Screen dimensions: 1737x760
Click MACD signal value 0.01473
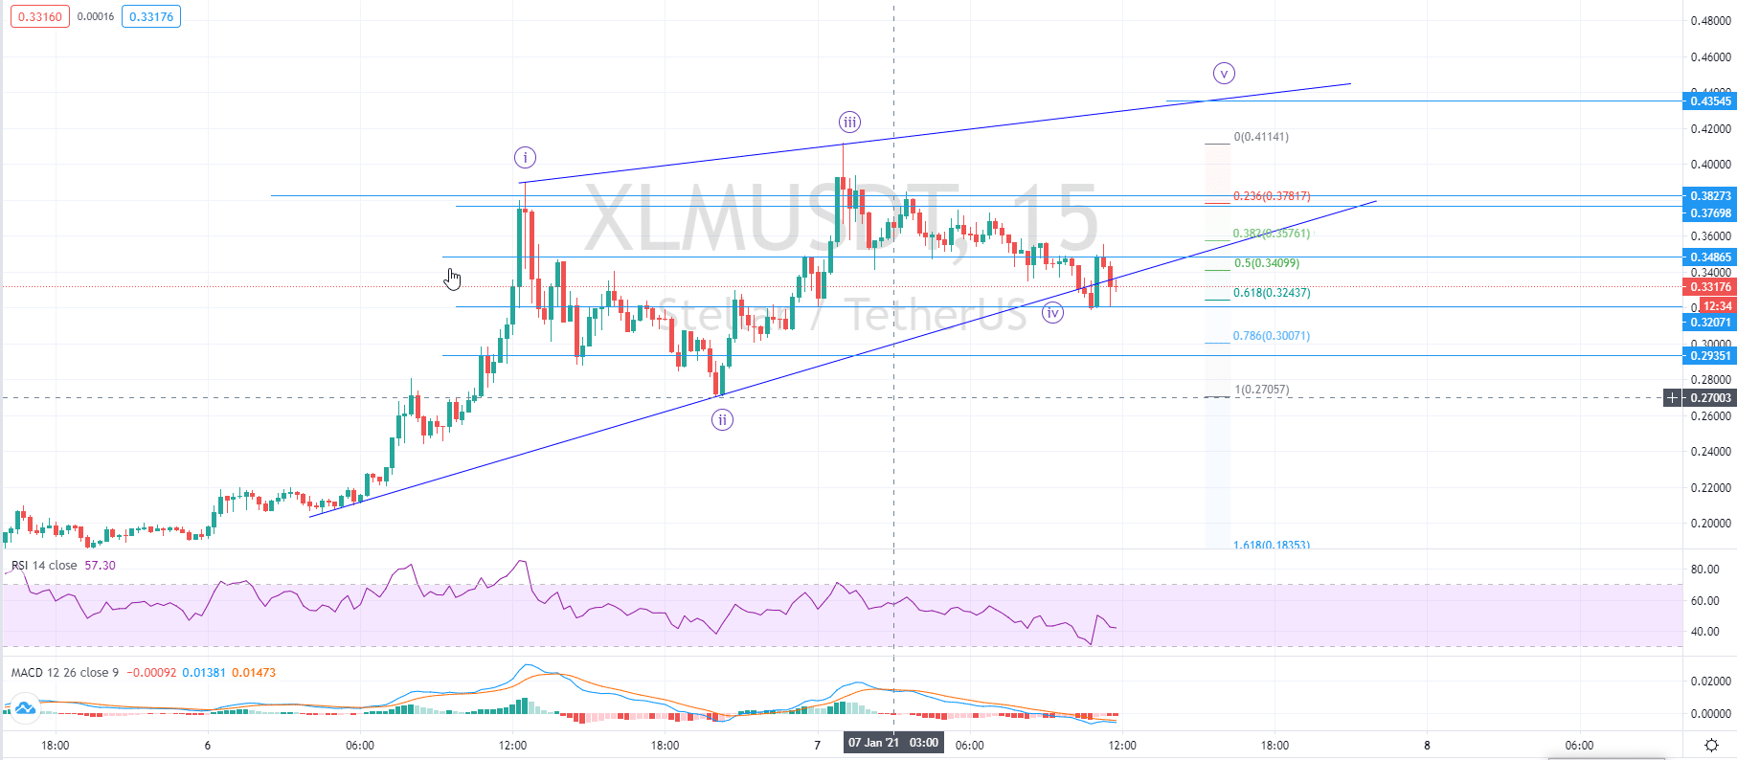(x=254, y=672)
